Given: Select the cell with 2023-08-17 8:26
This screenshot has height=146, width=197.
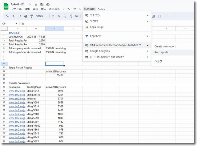Looking at the screenshot, I should pyautogui.click(x=36, y=37).
